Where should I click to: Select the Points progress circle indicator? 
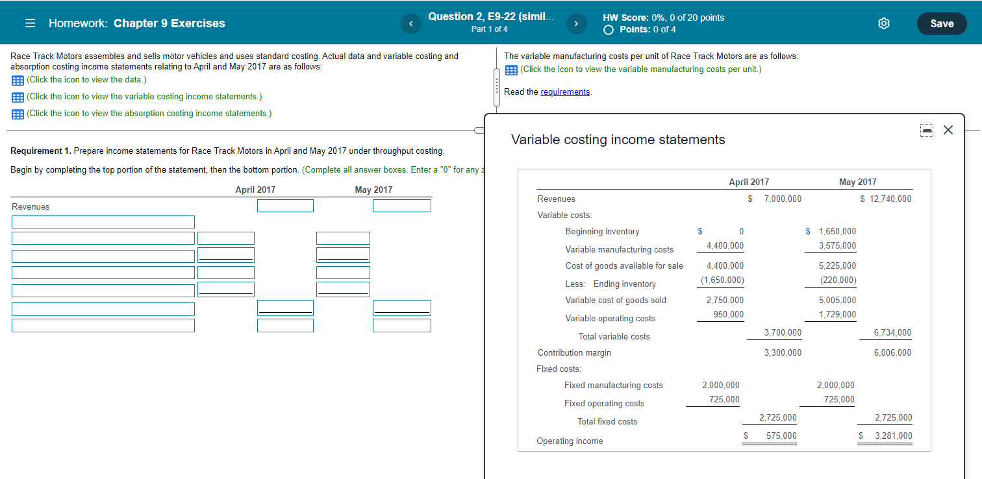(608, 29)
